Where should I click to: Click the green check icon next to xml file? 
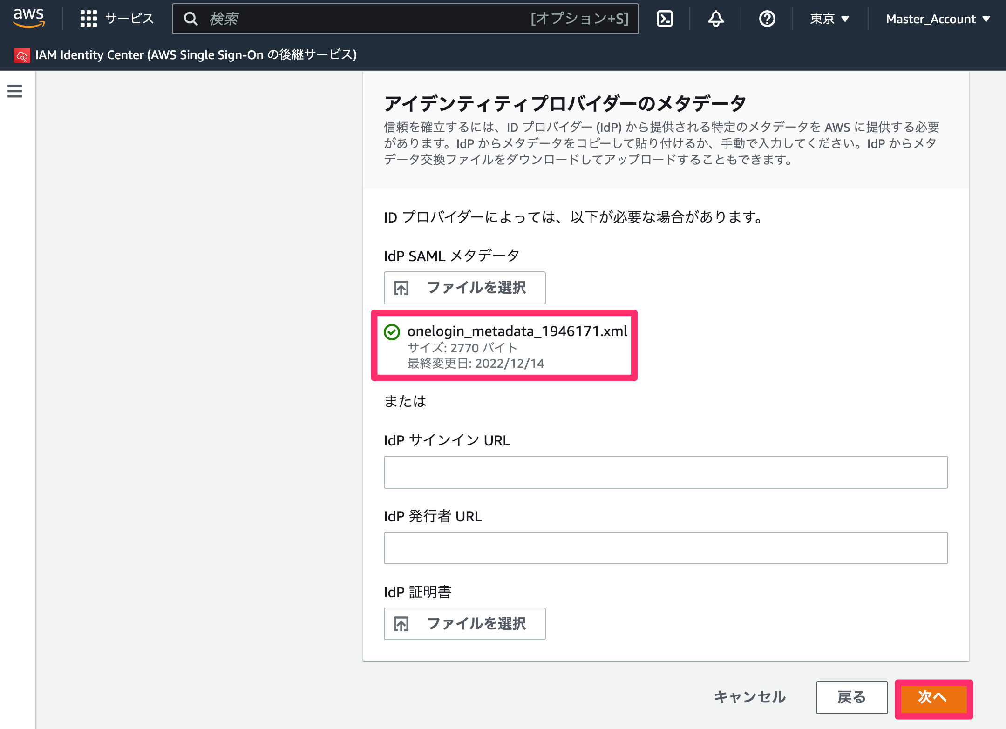pos(392,332)
